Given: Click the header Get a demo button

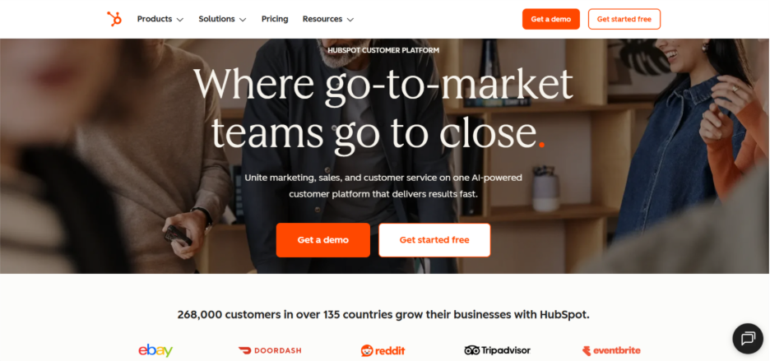Looking at the screenshot, I should click(x=551, y=19).
